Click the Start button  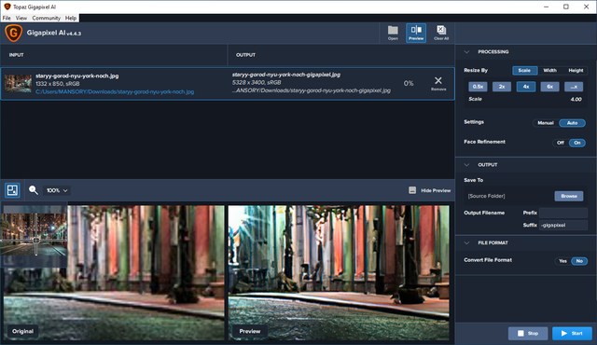(572, 333)
